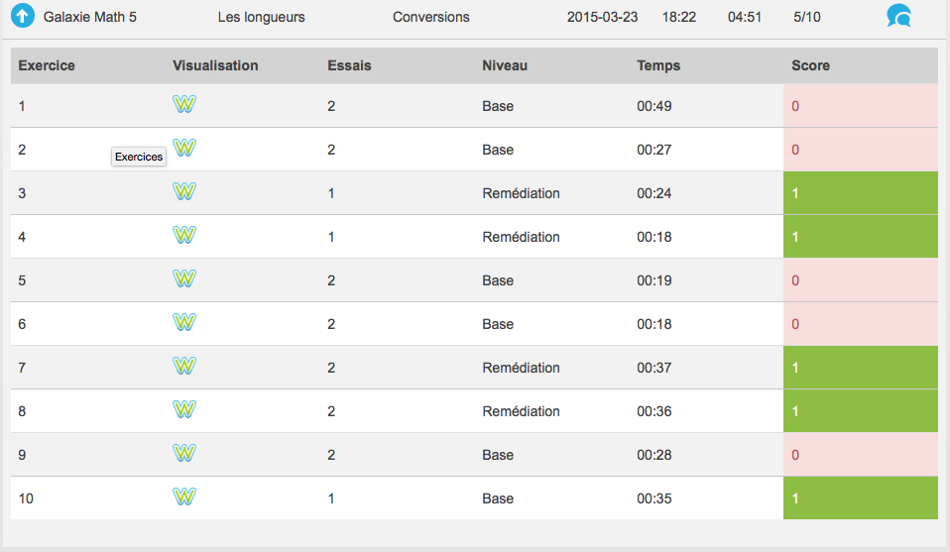The image size is (950, 552).
Task: Click the date 2015-03-23
Action: 602,17
